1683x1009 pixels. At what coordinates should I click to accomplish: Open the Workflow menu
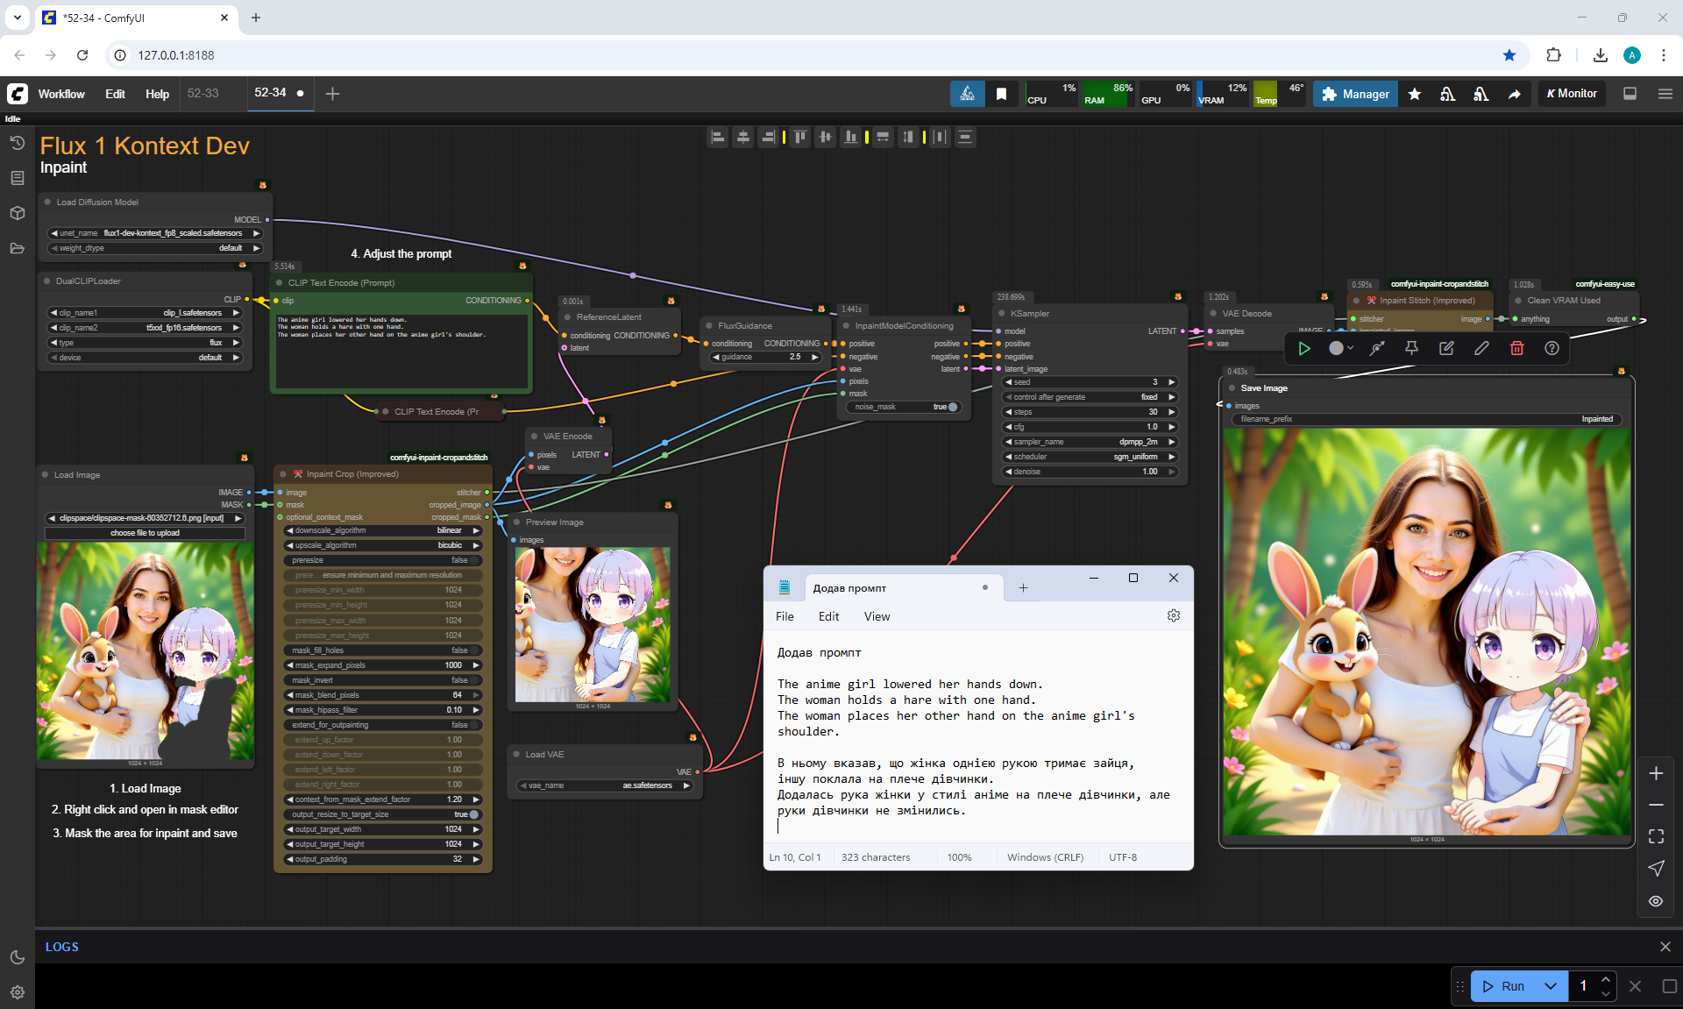(61, 94)
